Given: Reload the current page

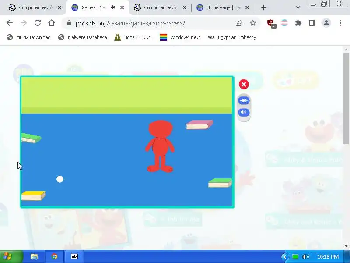Looking at the screenshot, I should tap(38, 23).
